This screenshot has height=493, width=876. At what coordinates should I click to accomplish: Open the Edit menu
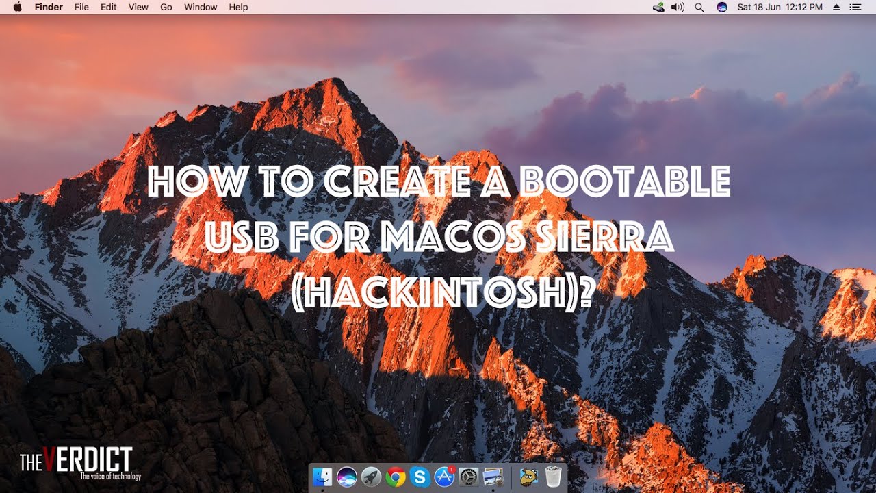tap(109, 7)
